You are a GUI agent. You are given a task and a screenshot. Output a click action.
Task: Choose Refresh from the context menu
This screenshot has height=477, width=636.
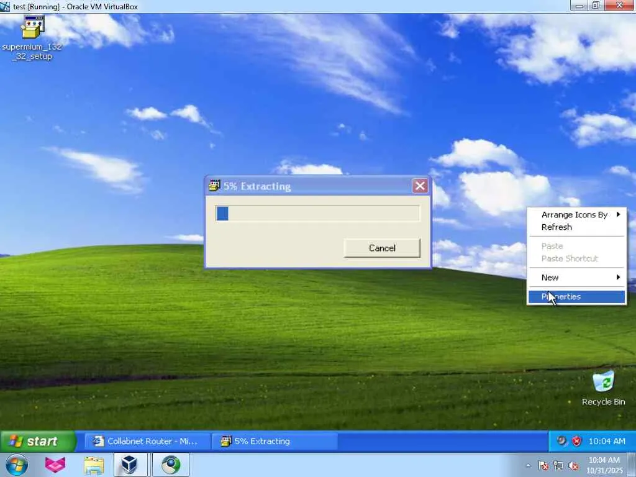576,227
